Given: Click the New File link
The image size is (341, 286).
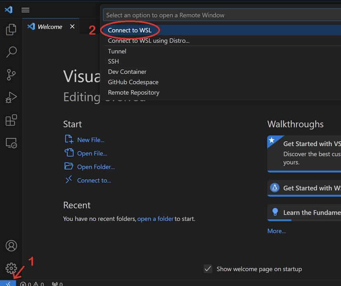Looking at the screenshot, I should click(x=91, y=140).
